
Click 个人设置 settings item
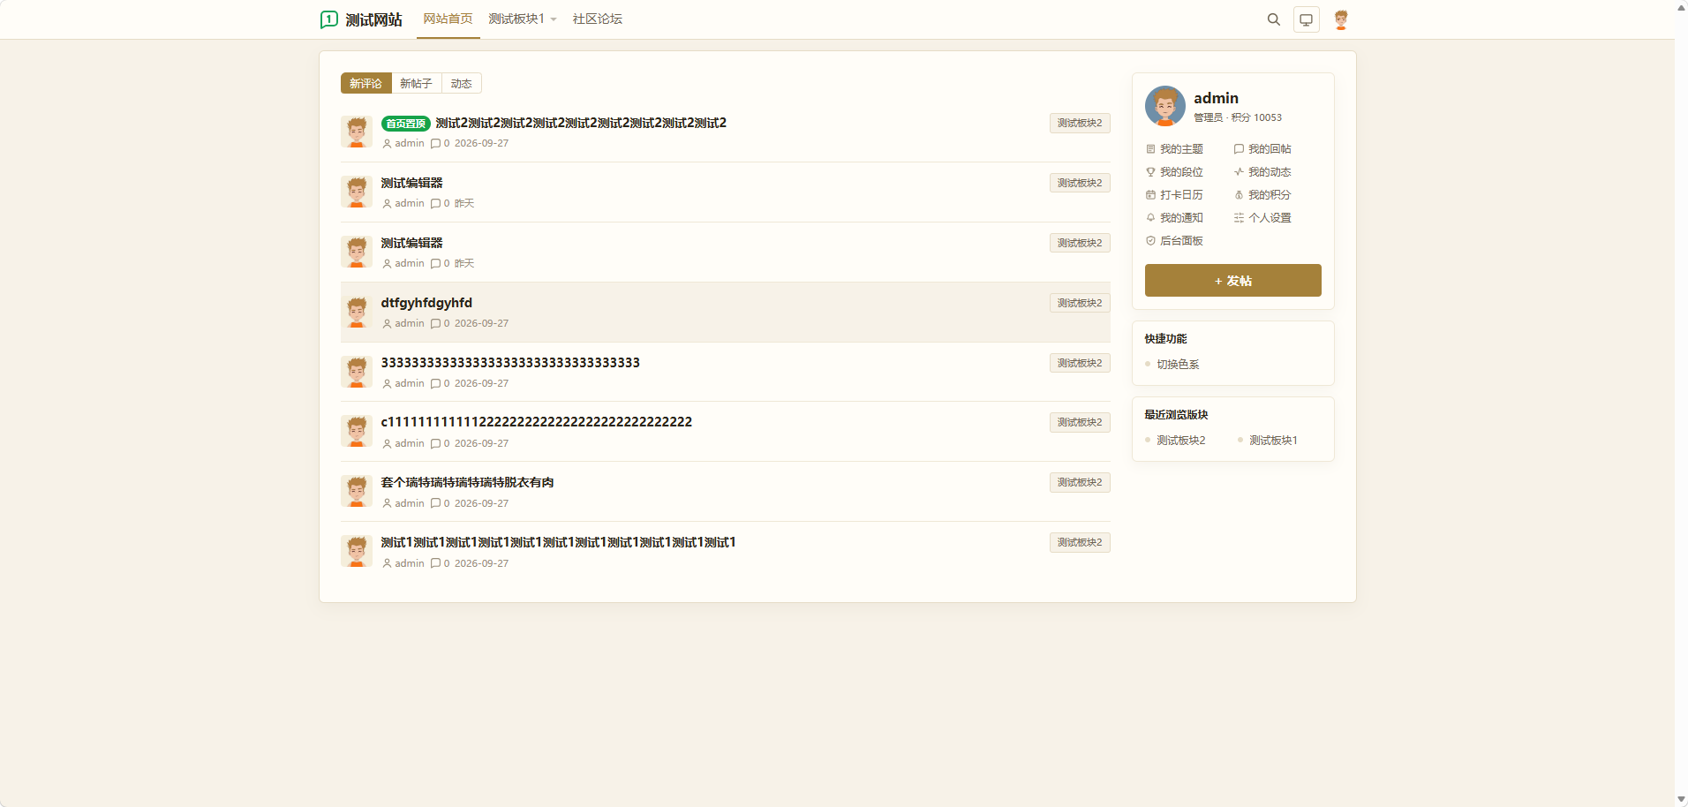[1262, 218]
